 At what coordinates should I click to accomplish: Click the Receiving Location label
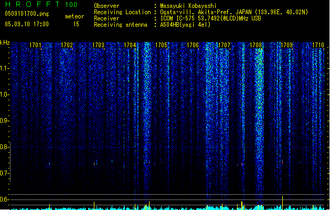[x=122, y=12]
